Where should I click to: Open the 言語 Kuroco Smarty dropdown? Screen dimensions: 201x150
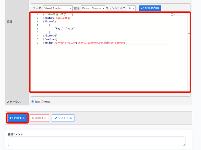(93, 8)
